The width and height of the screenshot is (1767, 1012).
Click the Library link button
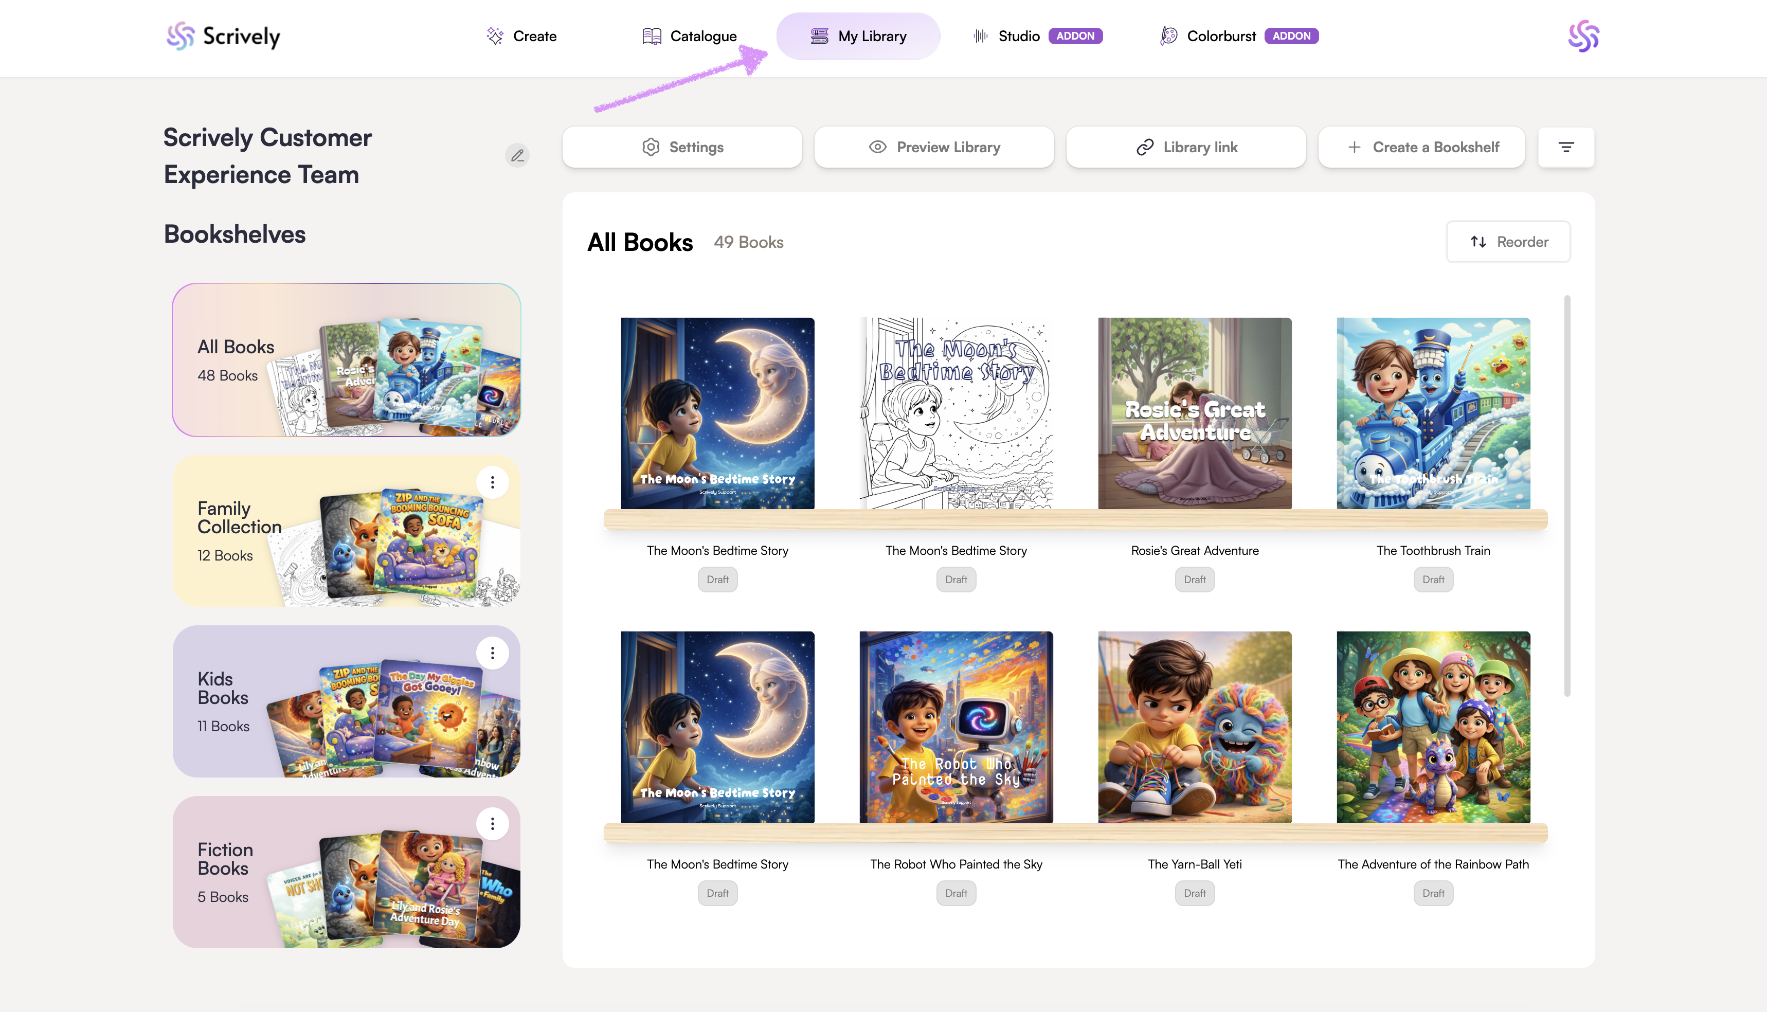[1186, 148]
